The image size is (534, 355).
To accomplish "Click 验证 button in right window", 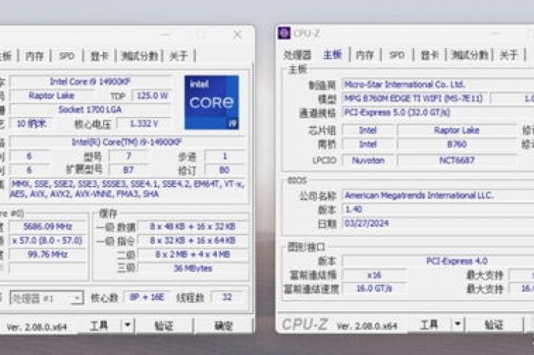I will (x=494, y=324).
